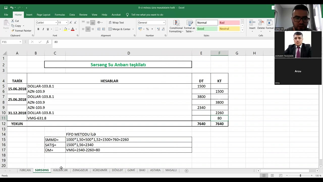Open the number format dropdown showing General

click(164, 22)
